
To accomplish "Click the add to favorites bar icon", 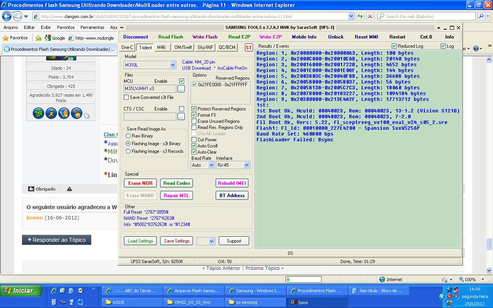I will tap(39, 38).
